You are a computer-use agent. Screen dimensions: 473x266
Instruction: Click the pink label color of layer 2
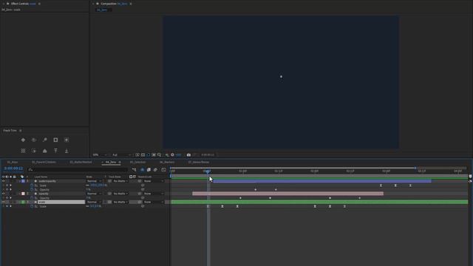click(x=23, y=194)
